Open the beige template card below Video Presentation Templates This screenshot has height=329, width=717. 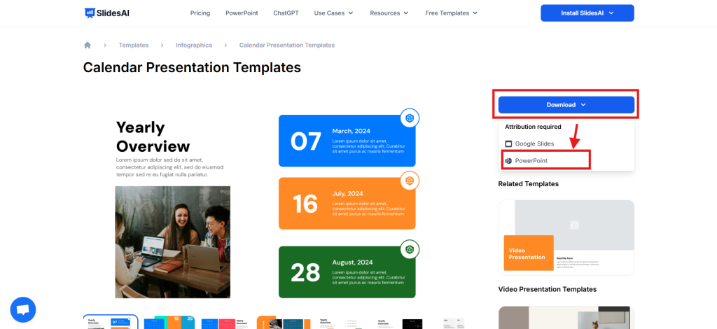pyautogui.click(x=566, y=318)
